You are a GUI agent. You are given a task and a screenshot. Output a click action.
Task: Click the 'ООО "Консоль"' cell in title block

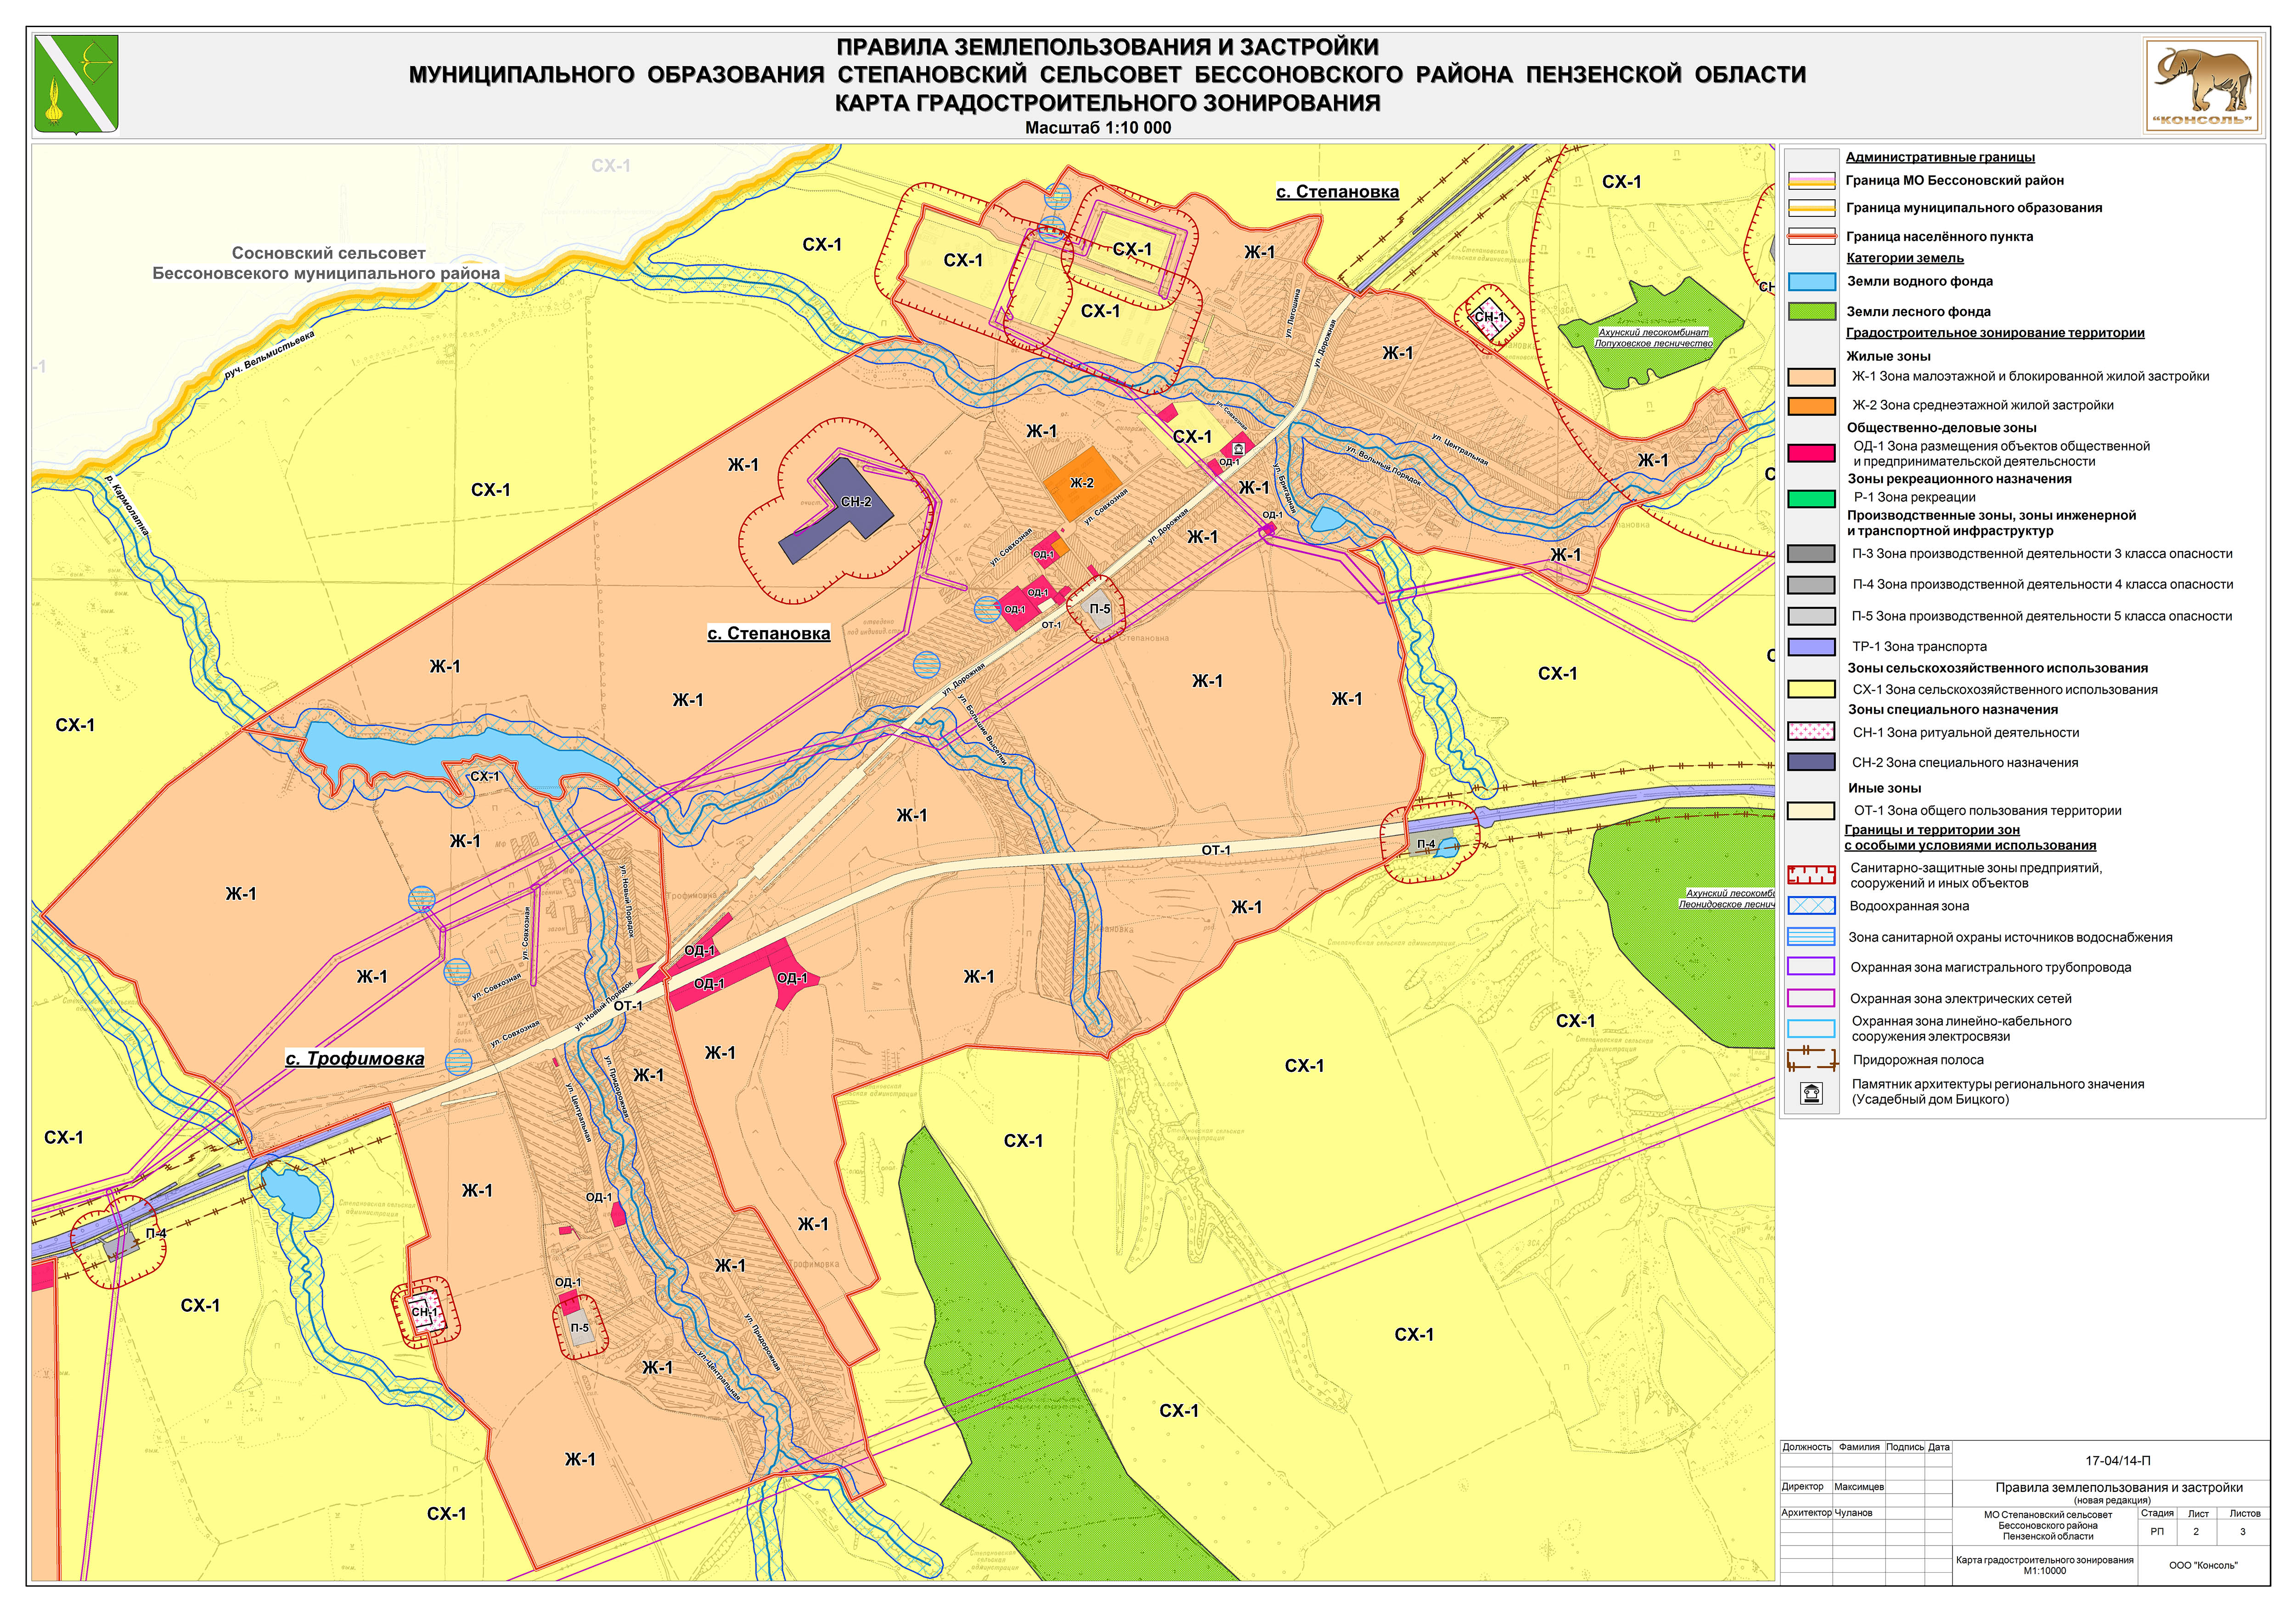pyautogui.click(x=2204, y=1566)
